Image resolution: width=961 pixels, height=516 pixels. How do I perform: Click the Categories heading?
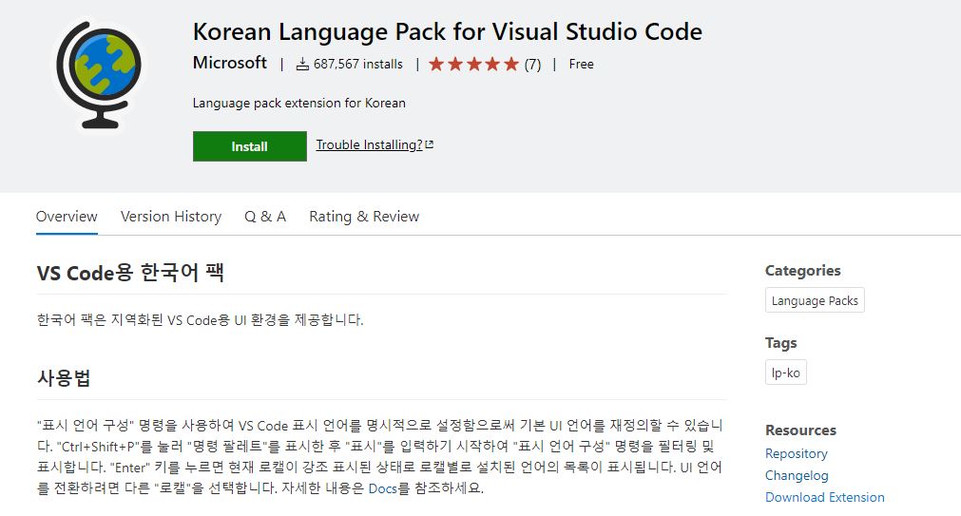tap(803, 271)
